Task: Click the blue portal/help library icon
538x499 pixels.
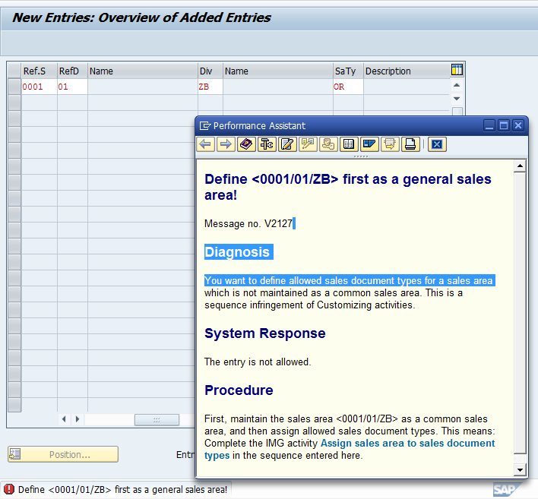Action: click(x=369, y=144)
